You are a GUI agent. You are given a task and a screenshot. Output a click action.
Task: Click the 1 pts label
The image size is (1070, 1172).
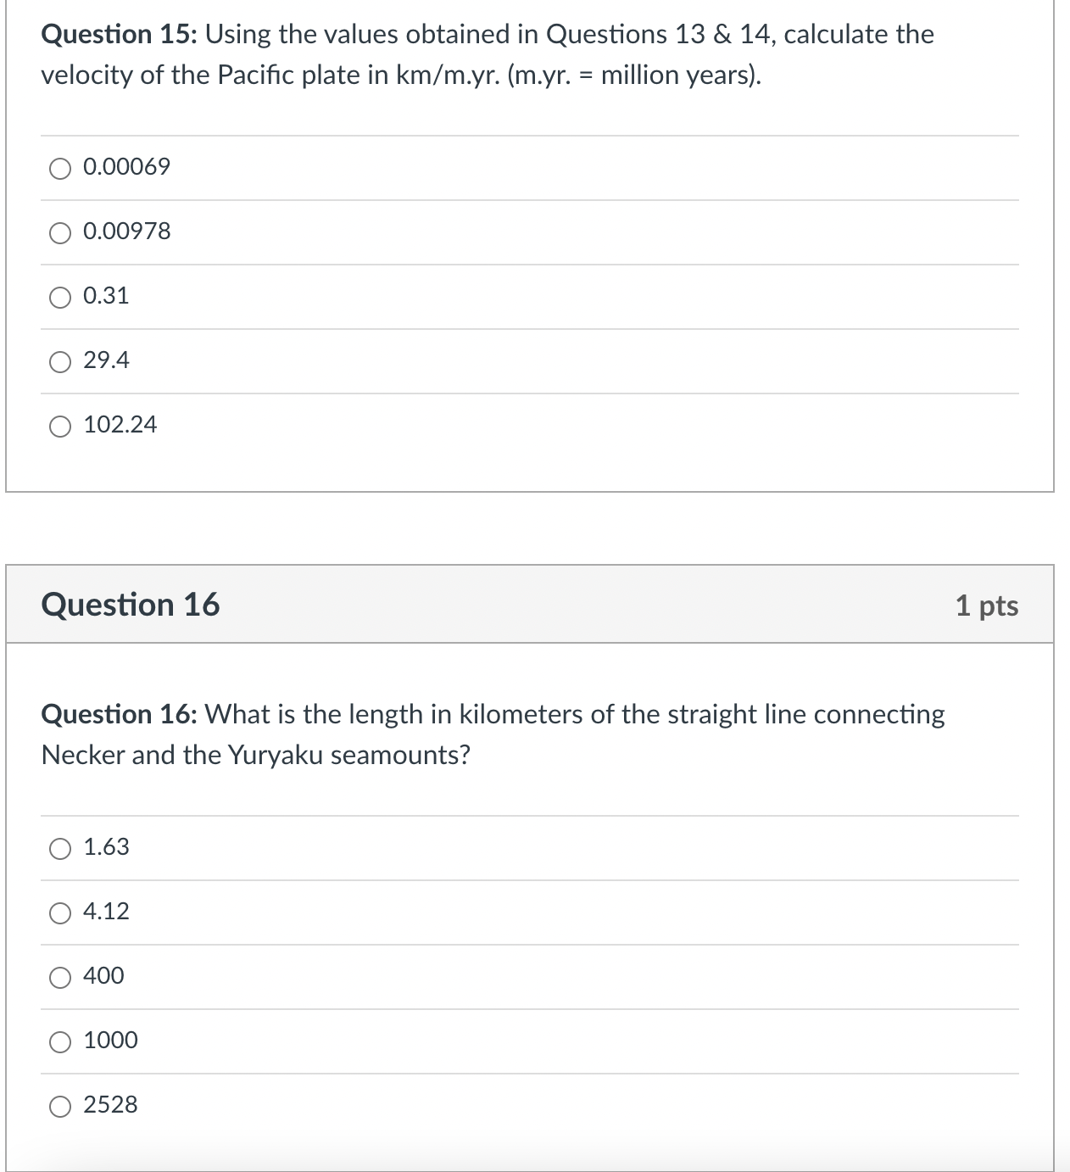988,606
